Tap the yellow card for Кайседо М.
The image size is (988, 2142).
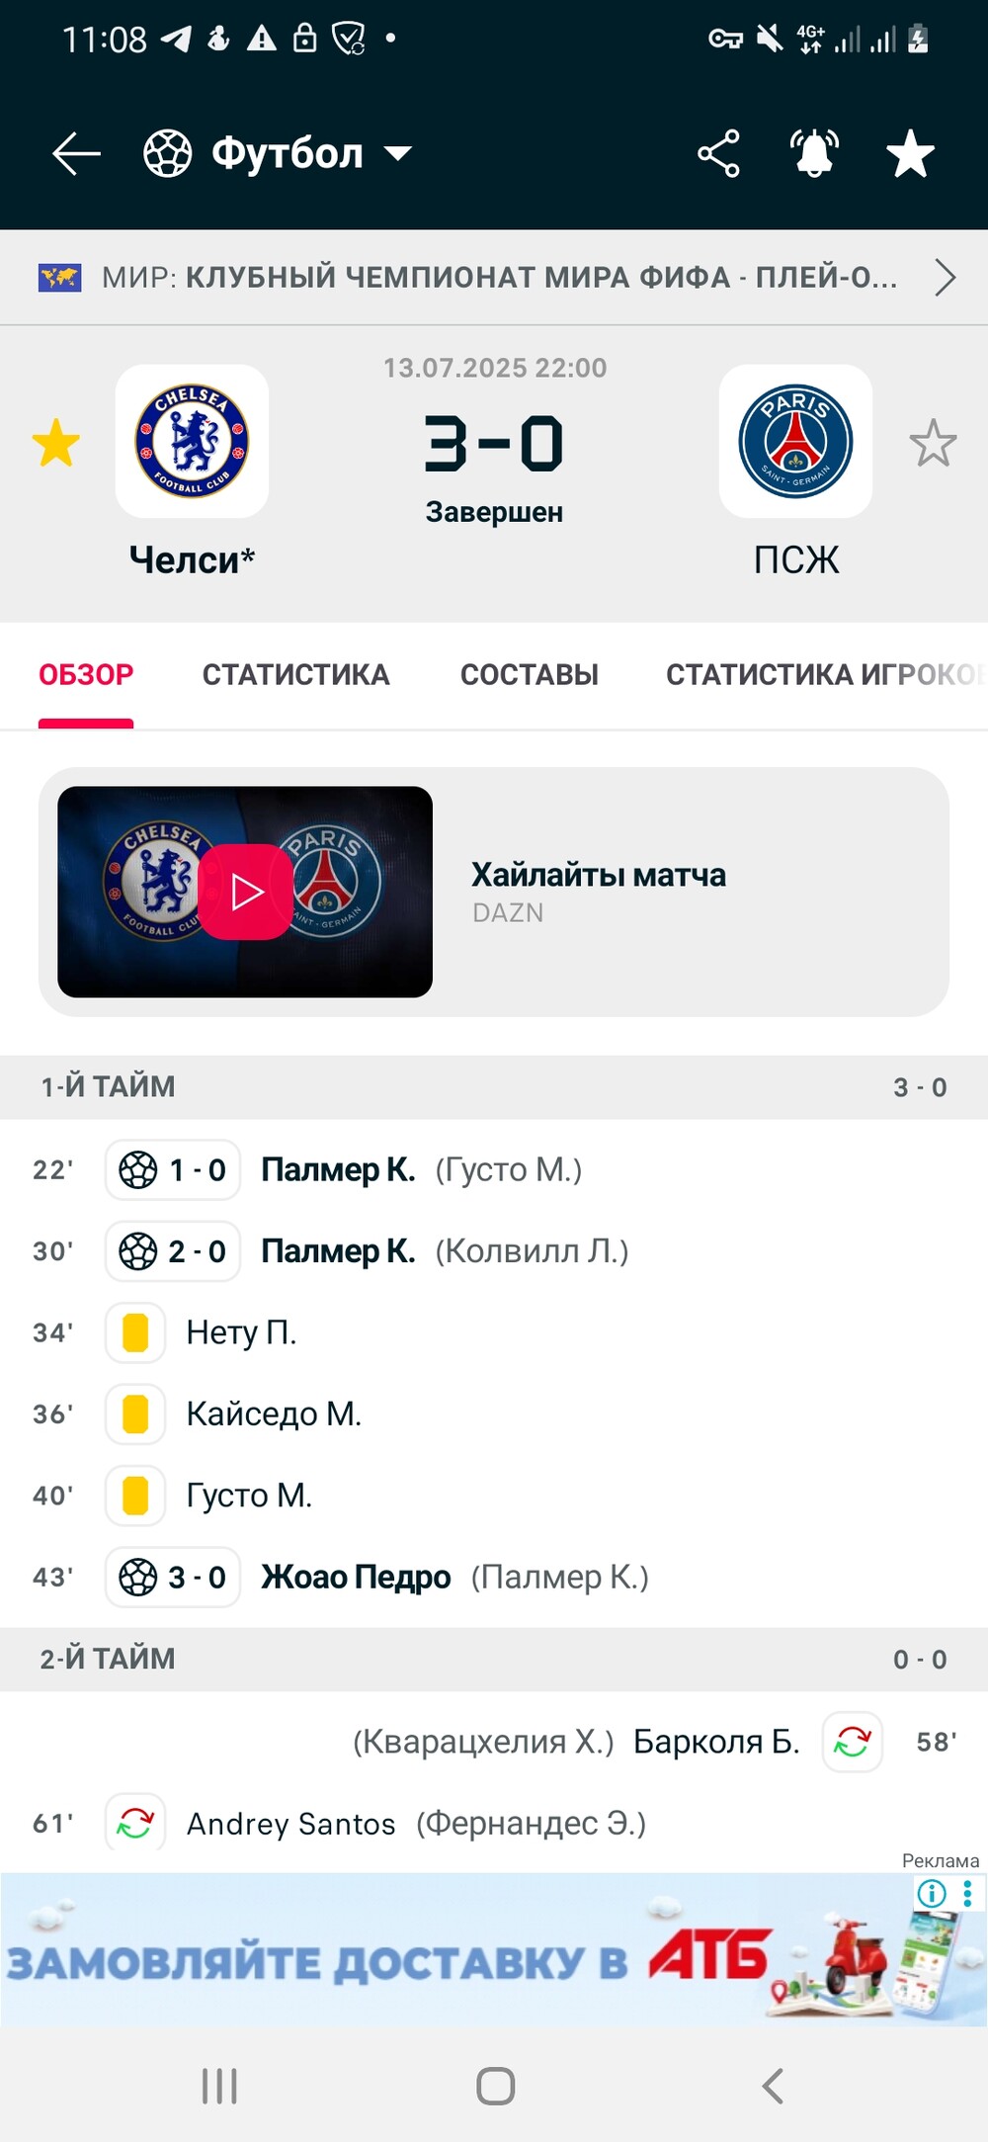tap(135, 1414)
